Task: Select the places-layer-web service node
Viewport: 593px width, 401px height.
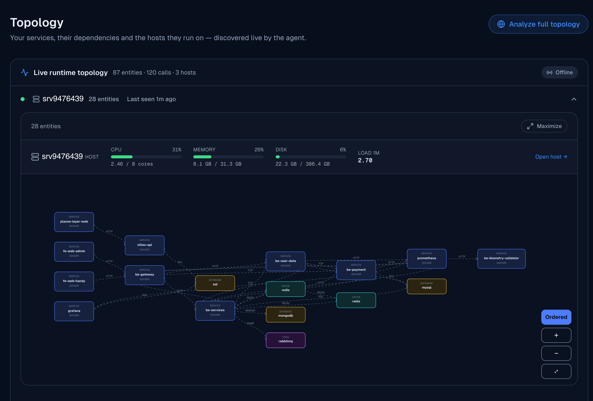Action: click(74, 222)
